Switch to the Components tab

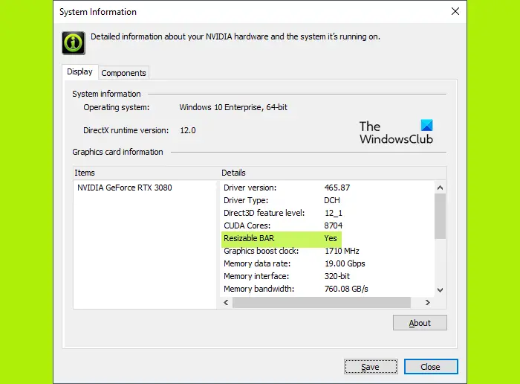pyautogui.click(x=123, y=73)
